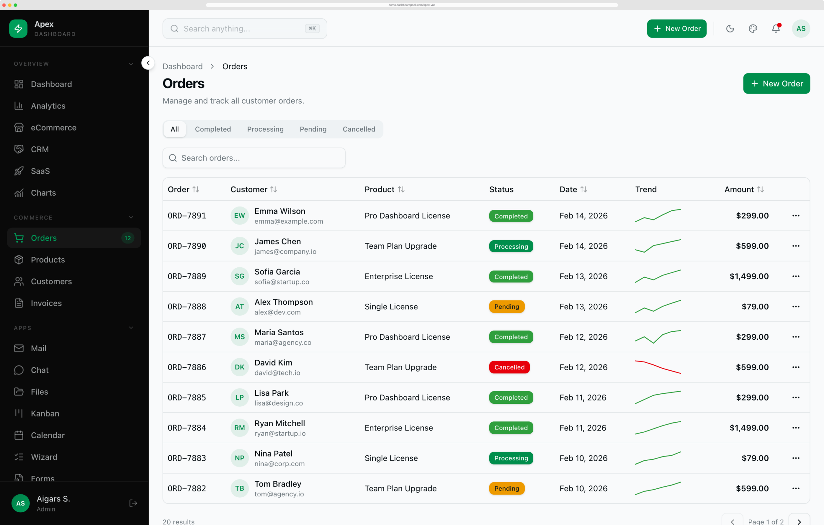
Task: Click Emma Wilson's EW avatar
Action: (x=239, y=216)
